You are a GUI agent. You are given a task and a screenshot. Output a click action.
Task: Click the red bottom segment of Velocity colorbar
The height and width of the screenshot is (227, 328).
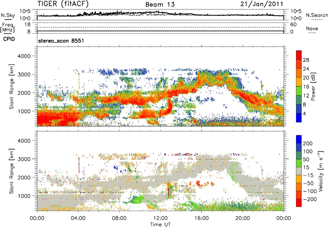click(299, 203)
